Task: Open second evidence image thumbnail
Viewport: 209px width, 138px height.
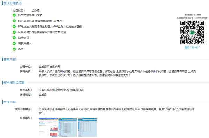Action: (68, 127)
